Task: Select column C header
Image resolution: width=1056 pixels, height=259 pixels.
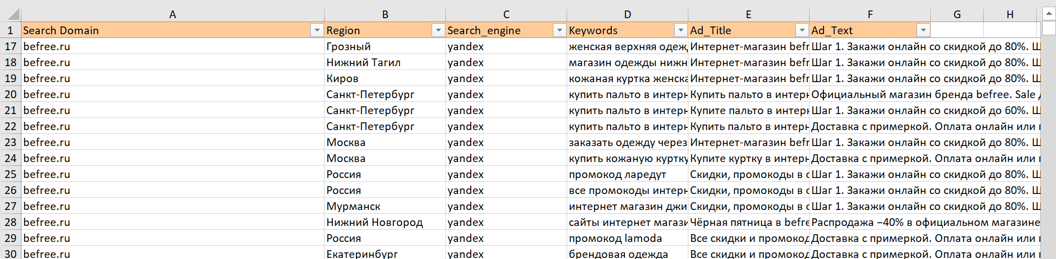Action: click(506, 14)
